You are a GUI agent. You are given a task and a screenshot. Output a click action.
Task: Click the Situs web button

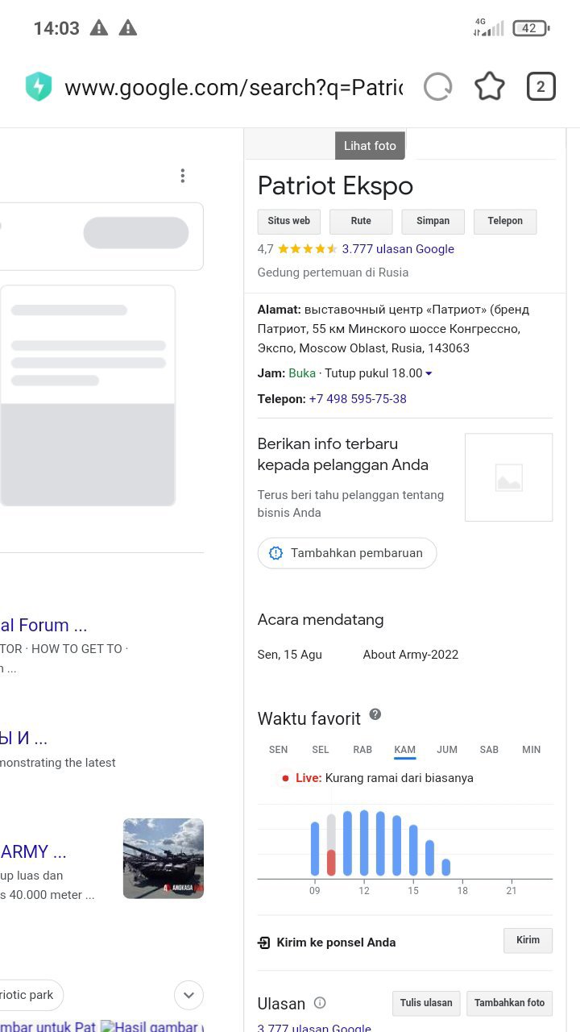tap(288, 221)
